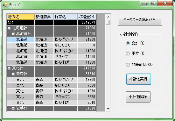Click the 小計を実行 button
Screen dimensions: 175x121
point(139,79)
